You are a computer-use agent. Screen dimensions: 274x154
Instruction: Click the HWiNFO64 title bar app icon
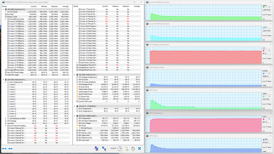click(x=3, y=2)
